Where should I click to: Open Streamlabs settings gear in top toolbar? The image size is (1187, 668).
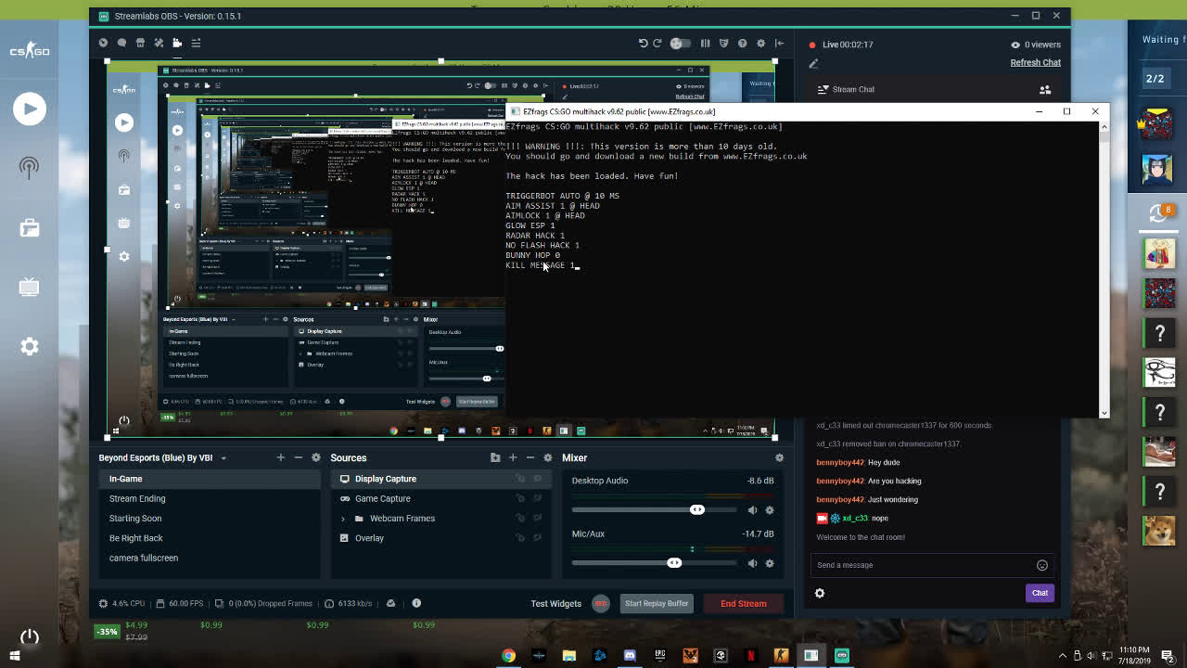(761, 43)
